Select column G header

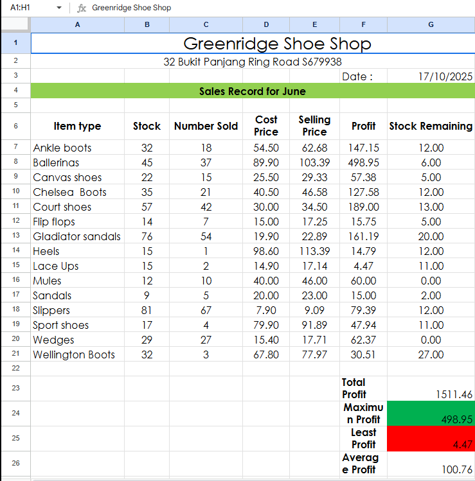click(x=431, y=24)
